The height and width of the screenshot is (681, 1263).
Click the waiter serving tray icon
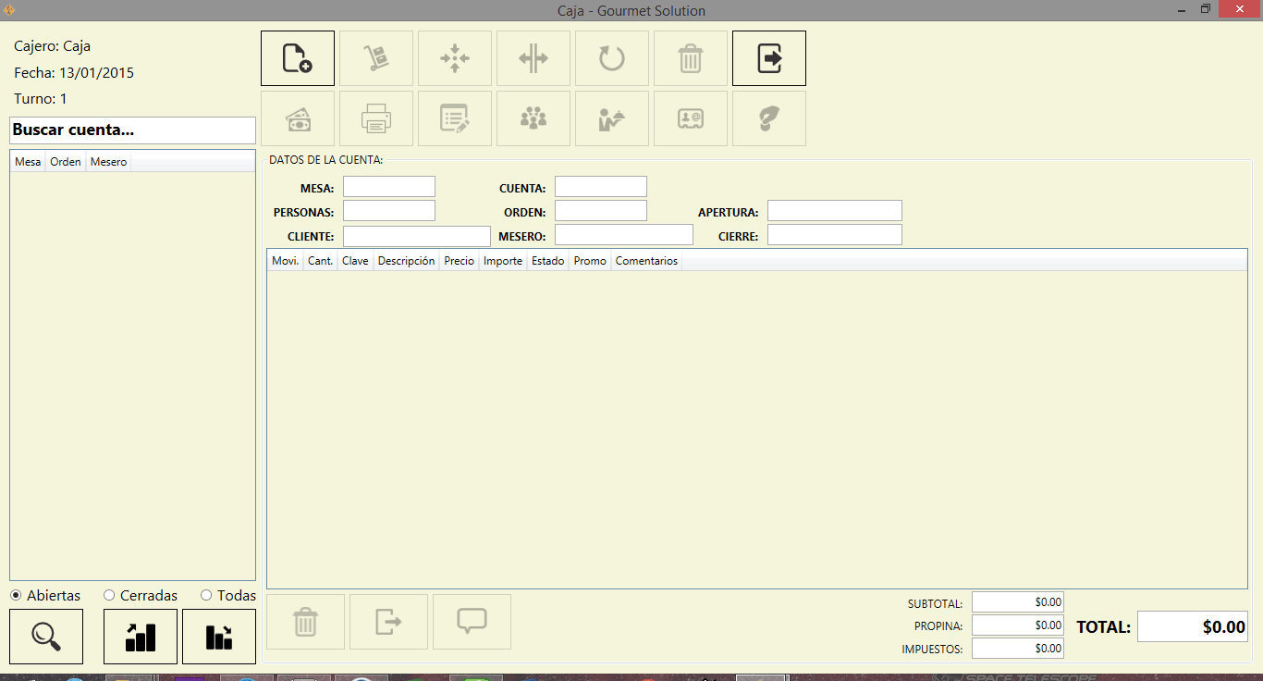click(611, 118)
